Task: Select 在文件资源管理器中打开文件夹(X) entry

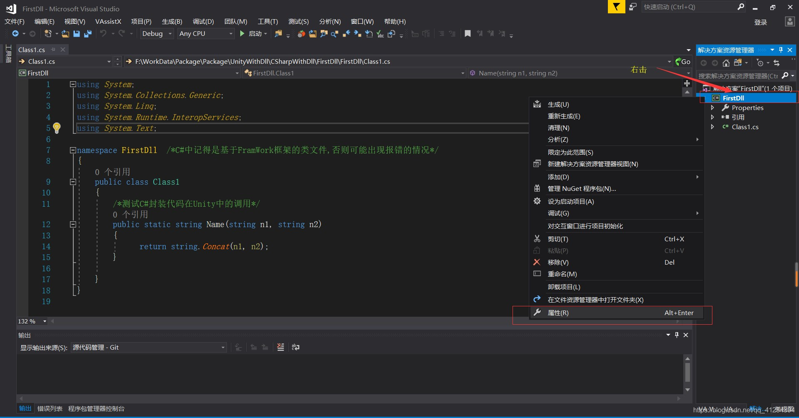Action: [616, 300]
